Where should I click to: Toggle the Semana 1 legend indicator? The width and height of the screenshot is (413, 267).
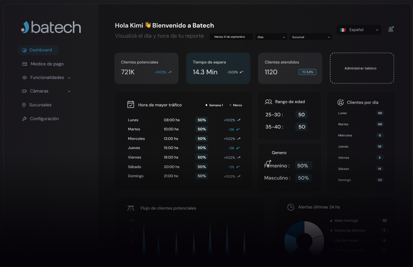click(206, 105)
